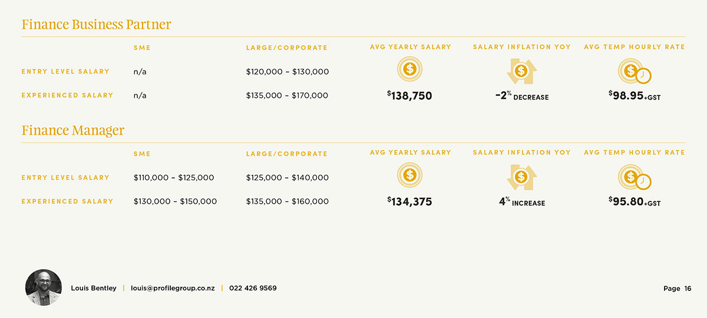Click the $134,375 average yearly salary figure
This screenshot has height=318, width=707.
pos(409,201)
